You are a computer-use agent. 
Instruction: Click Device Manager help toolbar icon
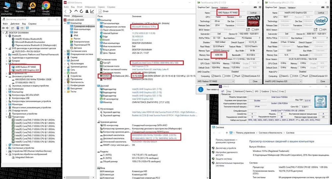click(x=18, y=28)
